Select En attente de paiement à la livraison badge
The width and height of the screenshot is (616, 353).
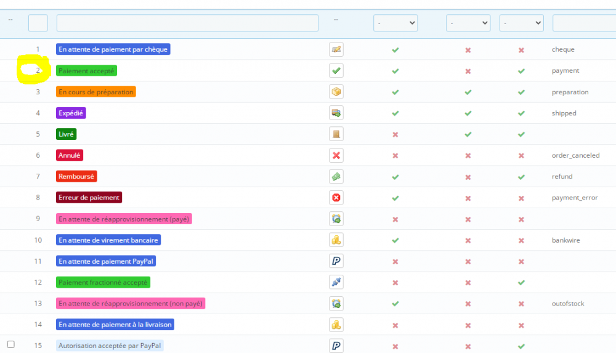pyautogui.click(x=115, y=325)
